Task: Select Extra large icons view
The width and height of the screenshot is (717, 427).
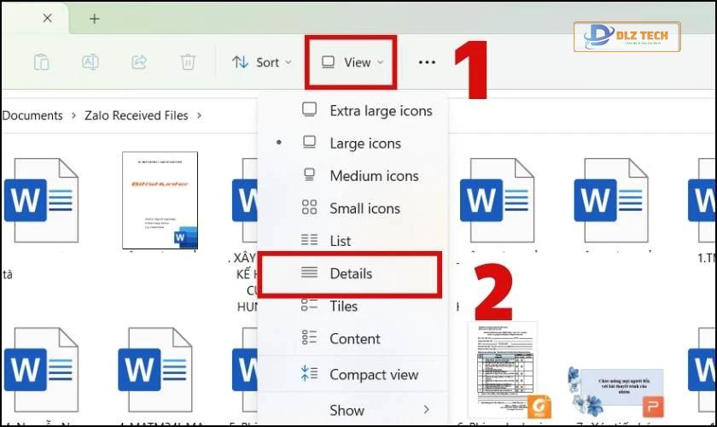Action: click(353, 111)
